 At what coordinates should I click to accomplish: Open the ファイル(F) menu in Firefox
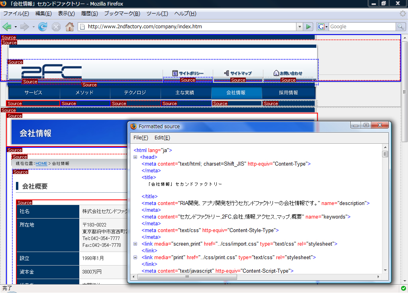16,14
